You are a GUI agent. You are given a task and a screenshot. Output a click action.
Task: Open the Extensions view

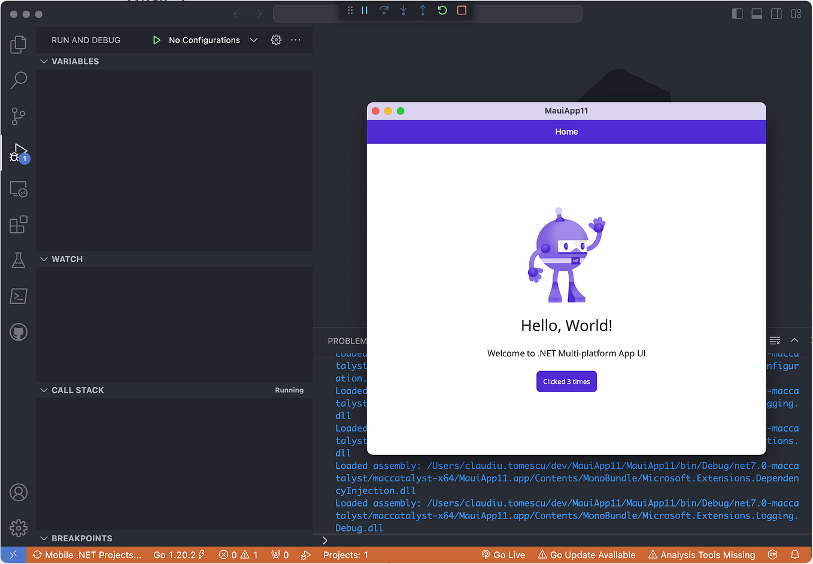click(19, 225)
